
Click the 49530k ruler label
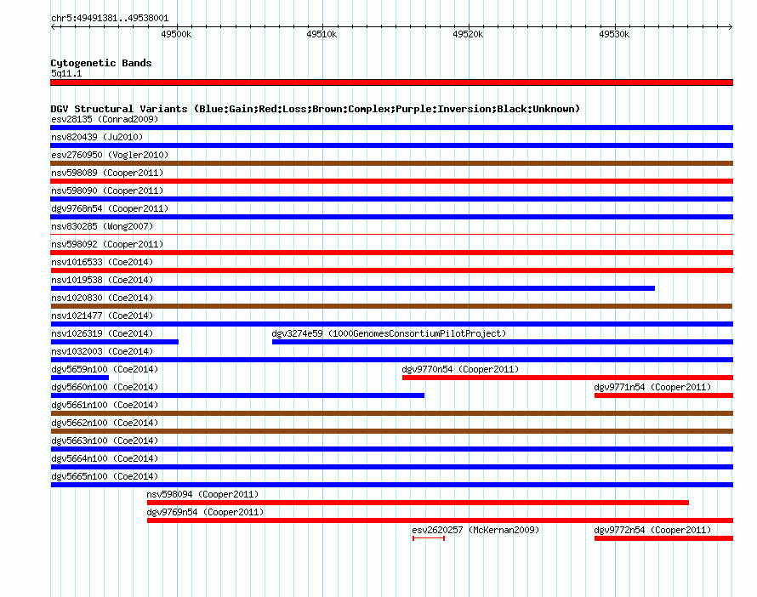tap(614, 34)
